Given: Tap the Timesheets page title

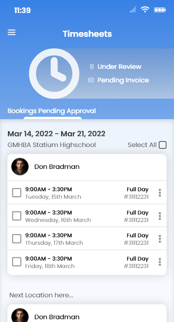Looking at the screenshot, I should [x=87, y=34].
